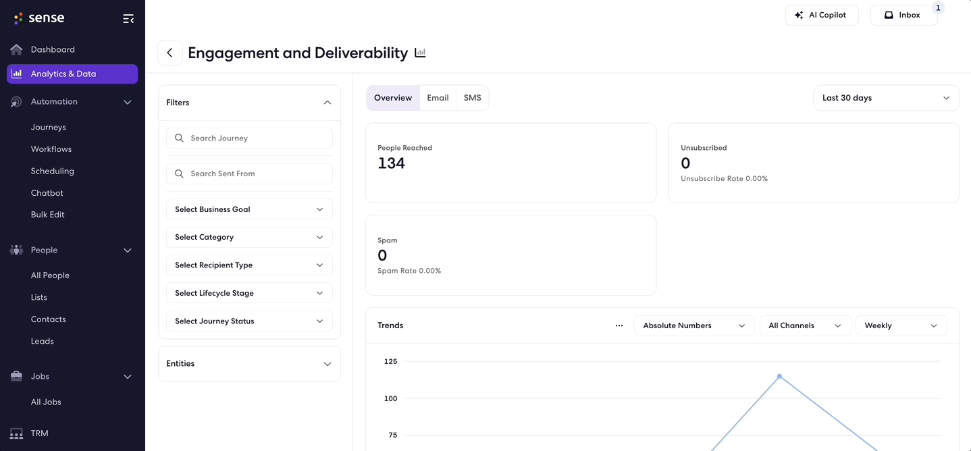Open Journeys in the sidebar

point(49,127)
